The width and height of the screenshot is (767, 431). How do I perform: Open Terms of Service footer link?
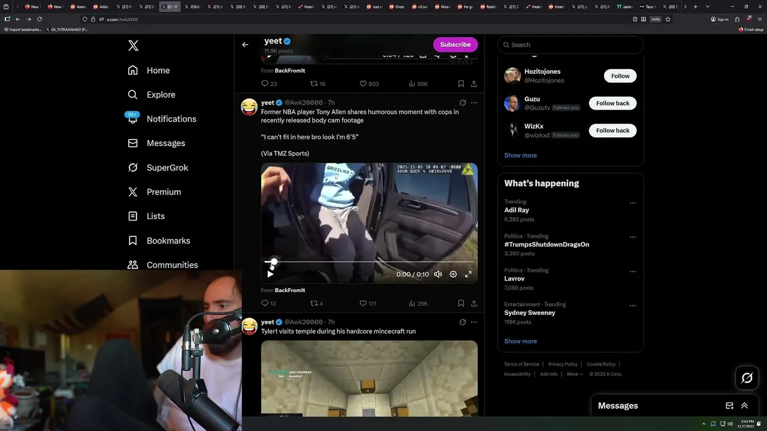[x=521, y=364]
